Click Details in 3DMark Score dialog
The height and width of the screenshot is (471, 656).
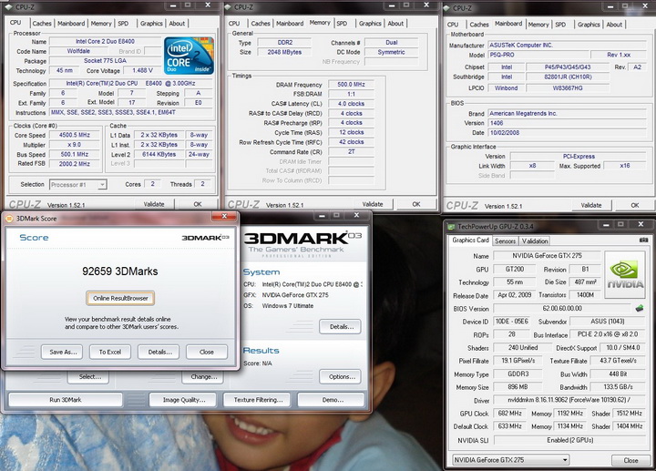[159, 352]
